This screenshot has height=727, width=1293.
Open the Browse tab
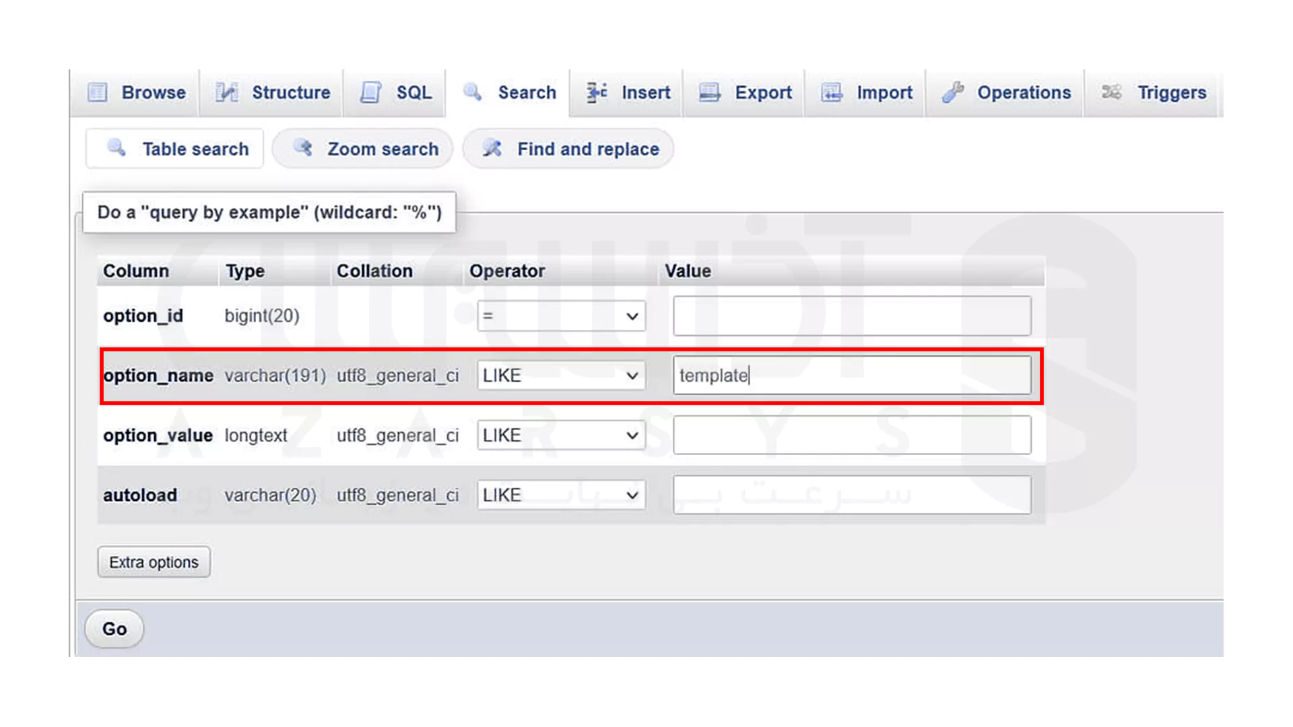[x=135, y=93]
